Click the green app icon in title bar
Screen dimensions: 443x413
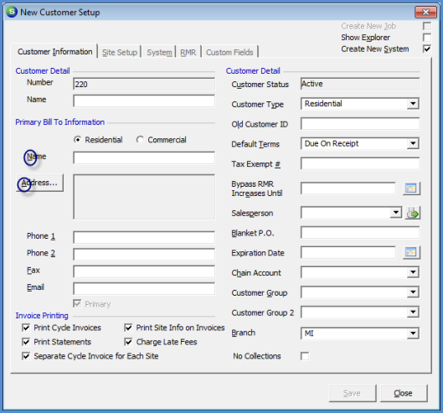tap(12, 12)
